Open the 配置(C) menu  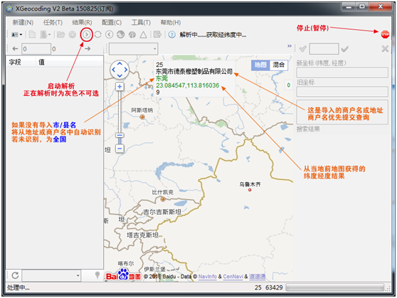112,23
